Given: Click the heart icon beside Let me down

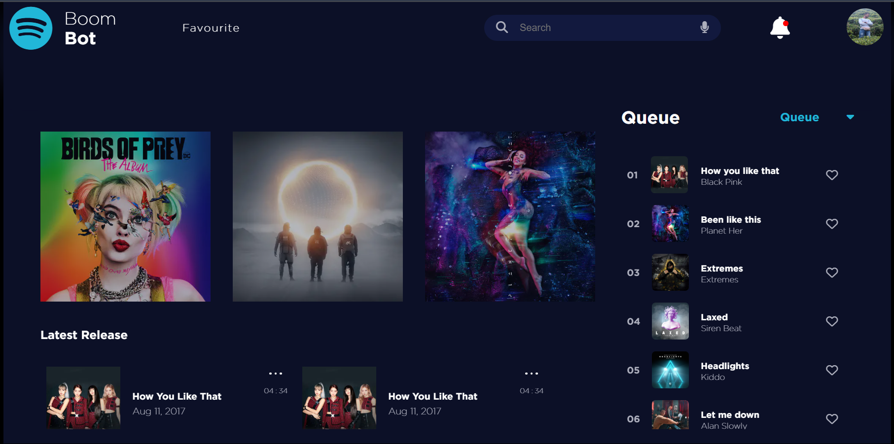Looking at the screenshot, I should click(x=832, y=419).
